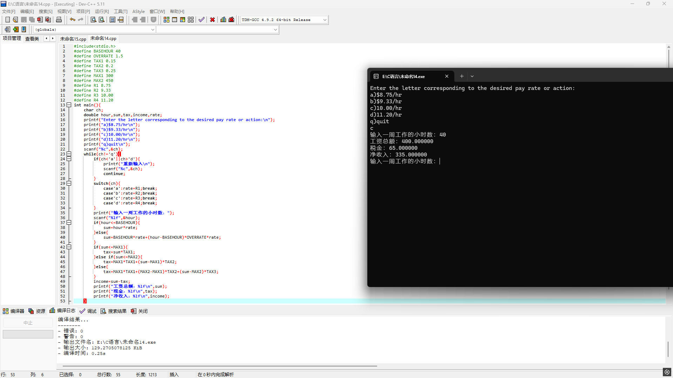Open the TDM-GCC compiler selection dropdown
673x378 pixels.
[x=325, y=20]
